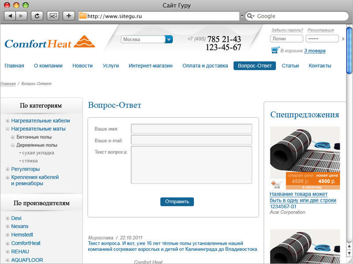The image size is (353, 264).
Task: Click the Мирослава question text
Action: [173, 246]
